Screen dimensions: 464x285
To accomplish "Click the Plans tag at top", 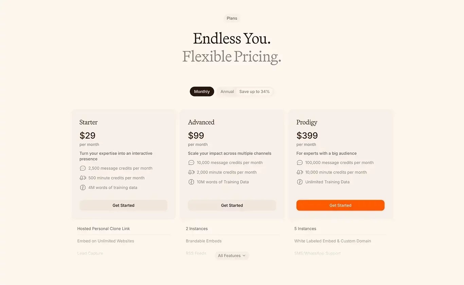I will point(232,18).
